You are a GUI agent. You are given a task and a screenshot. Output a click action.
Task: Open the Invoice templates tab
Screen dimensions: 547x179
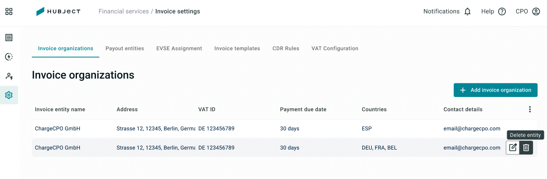[x=237, y=48]
